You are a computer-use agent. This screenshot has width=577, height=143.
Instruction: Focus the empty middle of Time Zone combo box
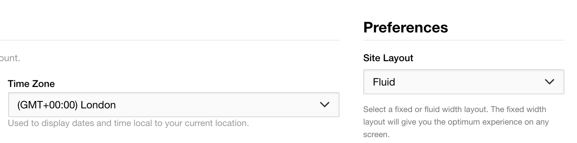(217, 105)
